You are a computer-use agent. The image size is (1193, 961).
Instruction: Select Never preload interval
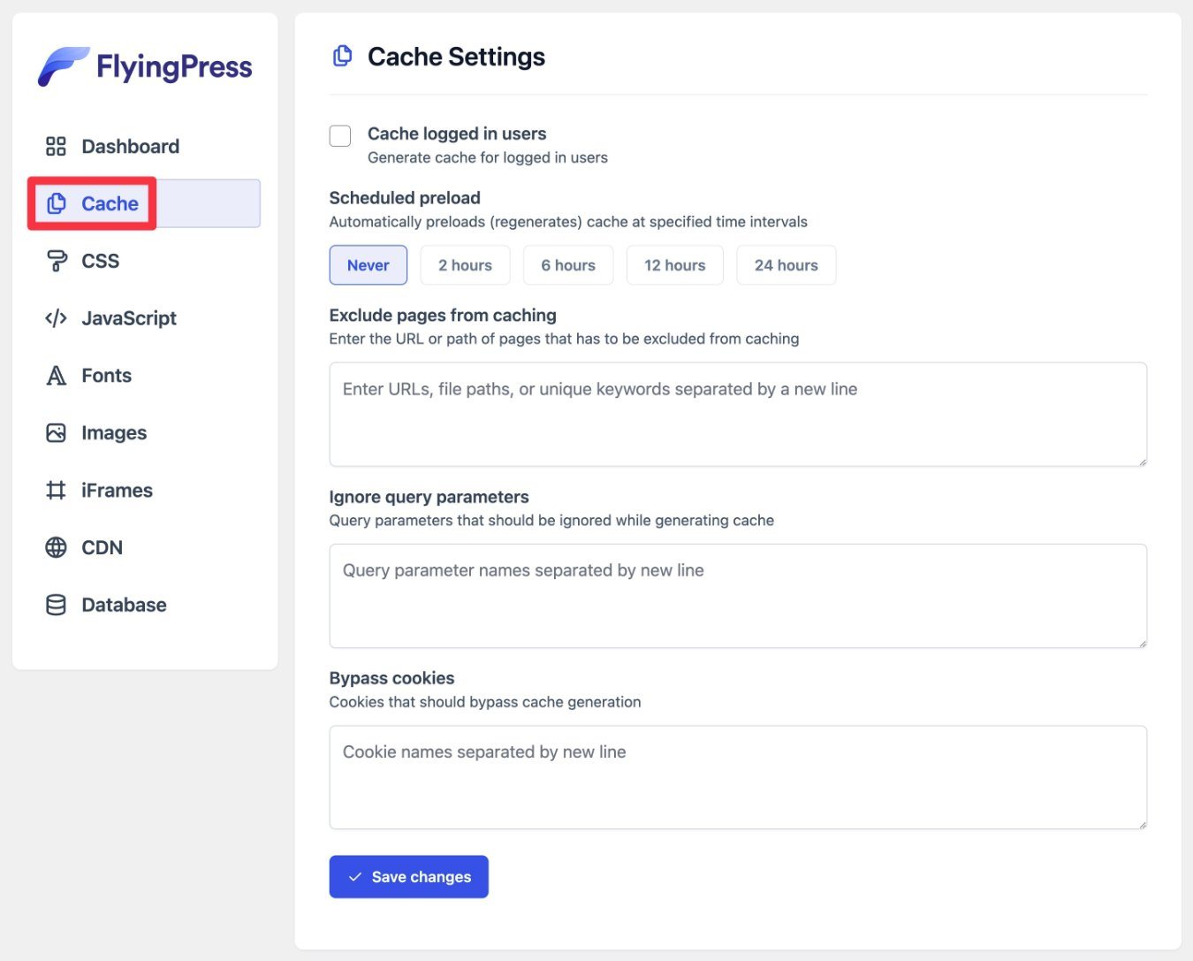coord(369,265)
